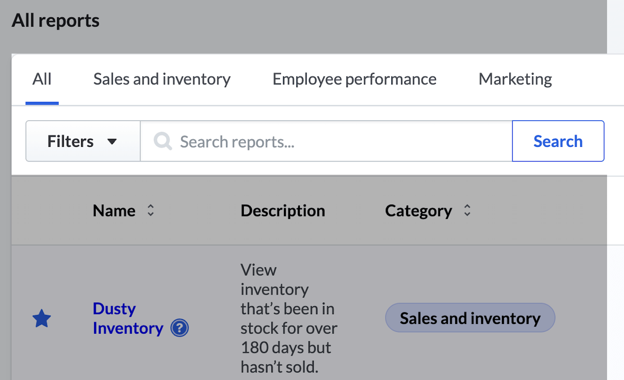
Task: Click the sort arrows next to Category
Action: pyautogui.click(x=467, y=210)
